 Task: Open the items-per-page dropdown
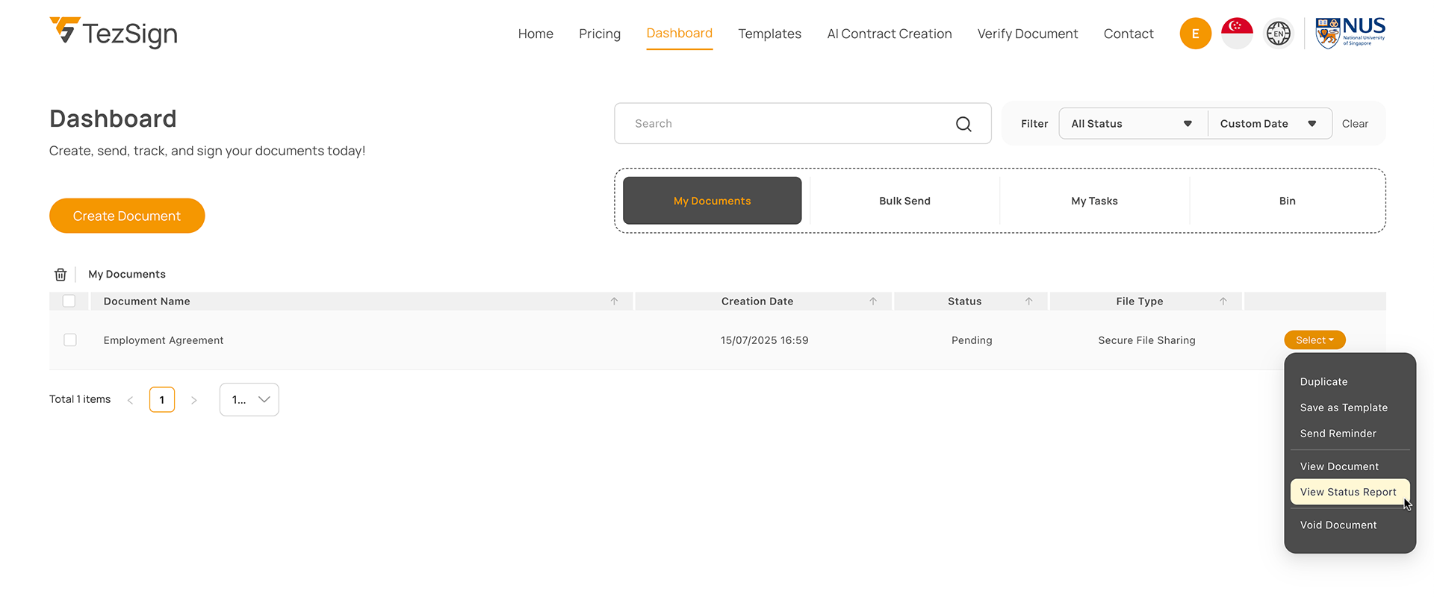[249, 400]
